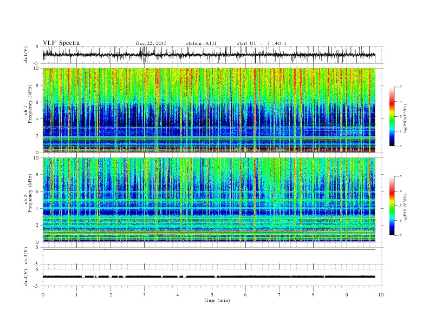Click inside the ch.2 frequency spectrogram
Screen dimensions: 429x331
209,200
